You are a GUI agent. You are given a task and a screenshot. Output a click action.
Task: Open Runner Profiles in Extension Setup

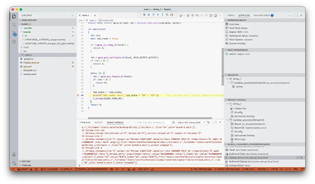237,43
